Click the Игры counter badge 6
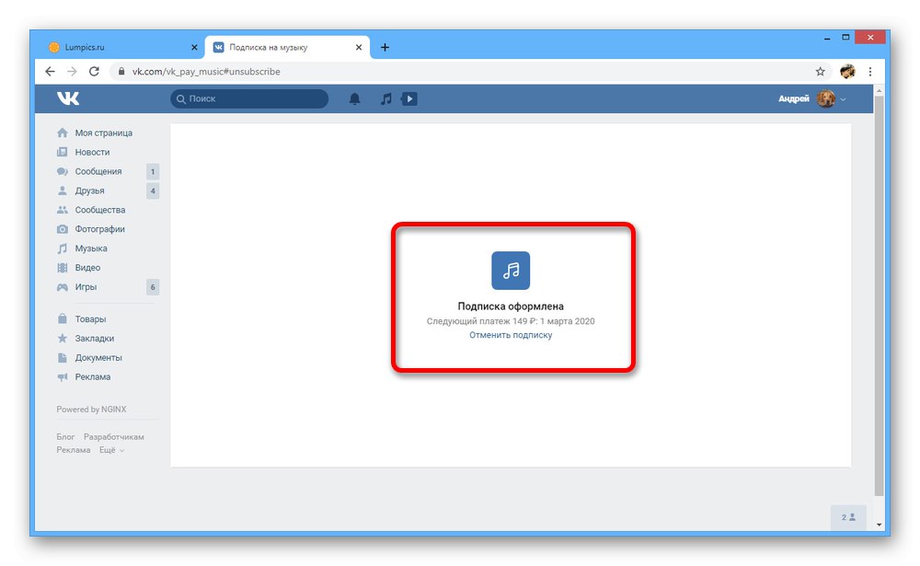The width and height of the screenshot is (920, 566). pos(153,287)
